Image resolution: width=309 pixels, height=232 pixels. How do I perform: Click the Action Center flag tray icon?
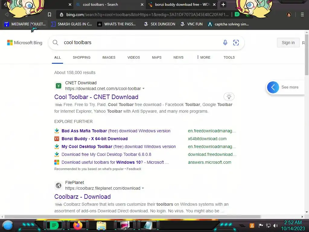(x=261, y=225)
